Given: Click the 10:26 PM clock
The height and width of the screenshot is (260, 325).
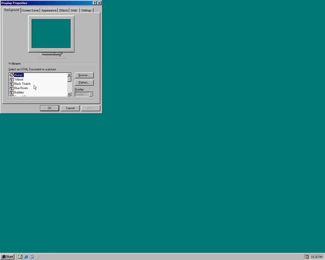Looking at the screenshot, I should (317, 257).
